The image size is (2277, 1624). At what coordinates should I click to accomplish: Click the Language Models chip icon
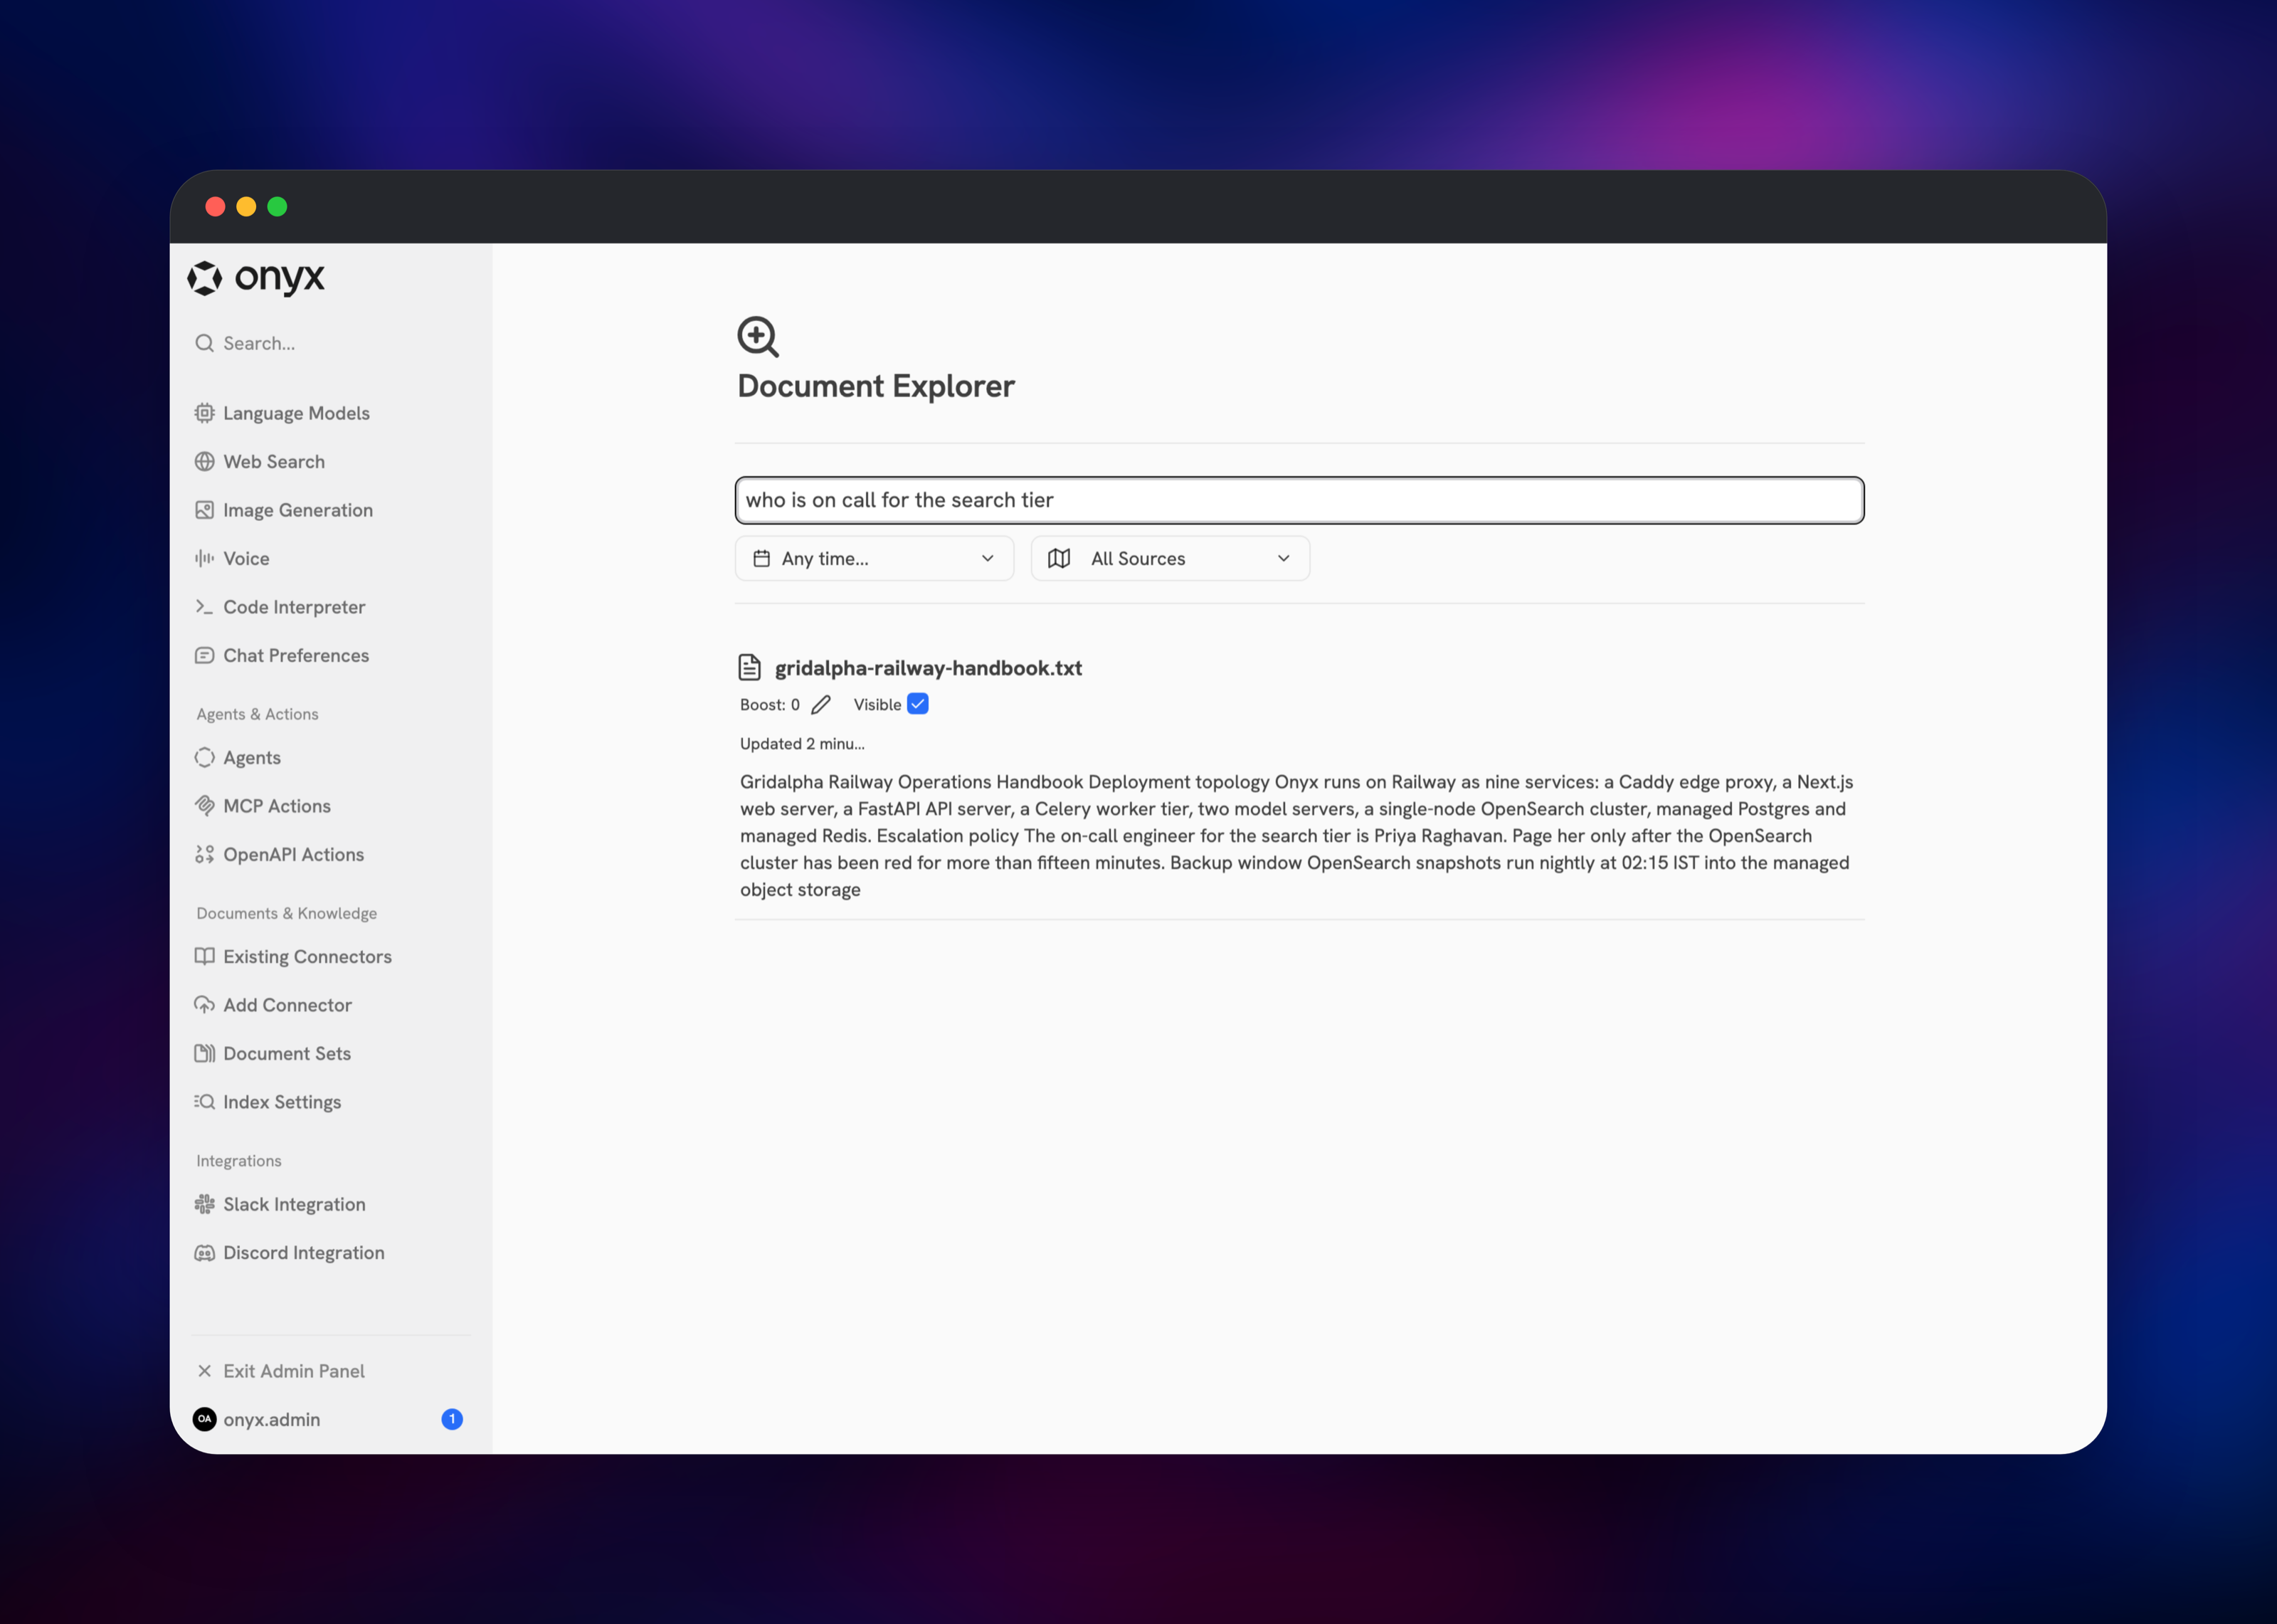tap(205, 413)
